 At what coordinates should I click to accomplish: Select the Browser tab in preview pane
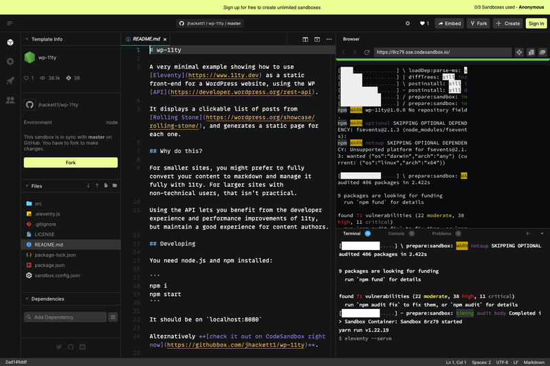(351, 39)
